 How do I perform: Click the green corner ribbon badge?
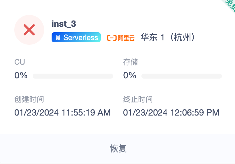(229, 4)
